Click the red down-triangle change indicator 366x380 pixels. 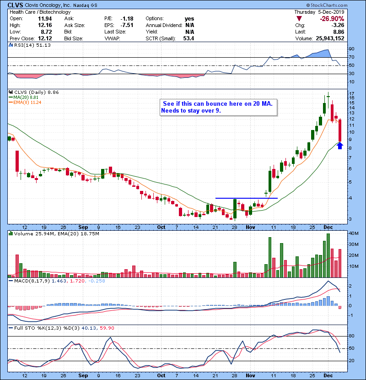coord(299,19)
